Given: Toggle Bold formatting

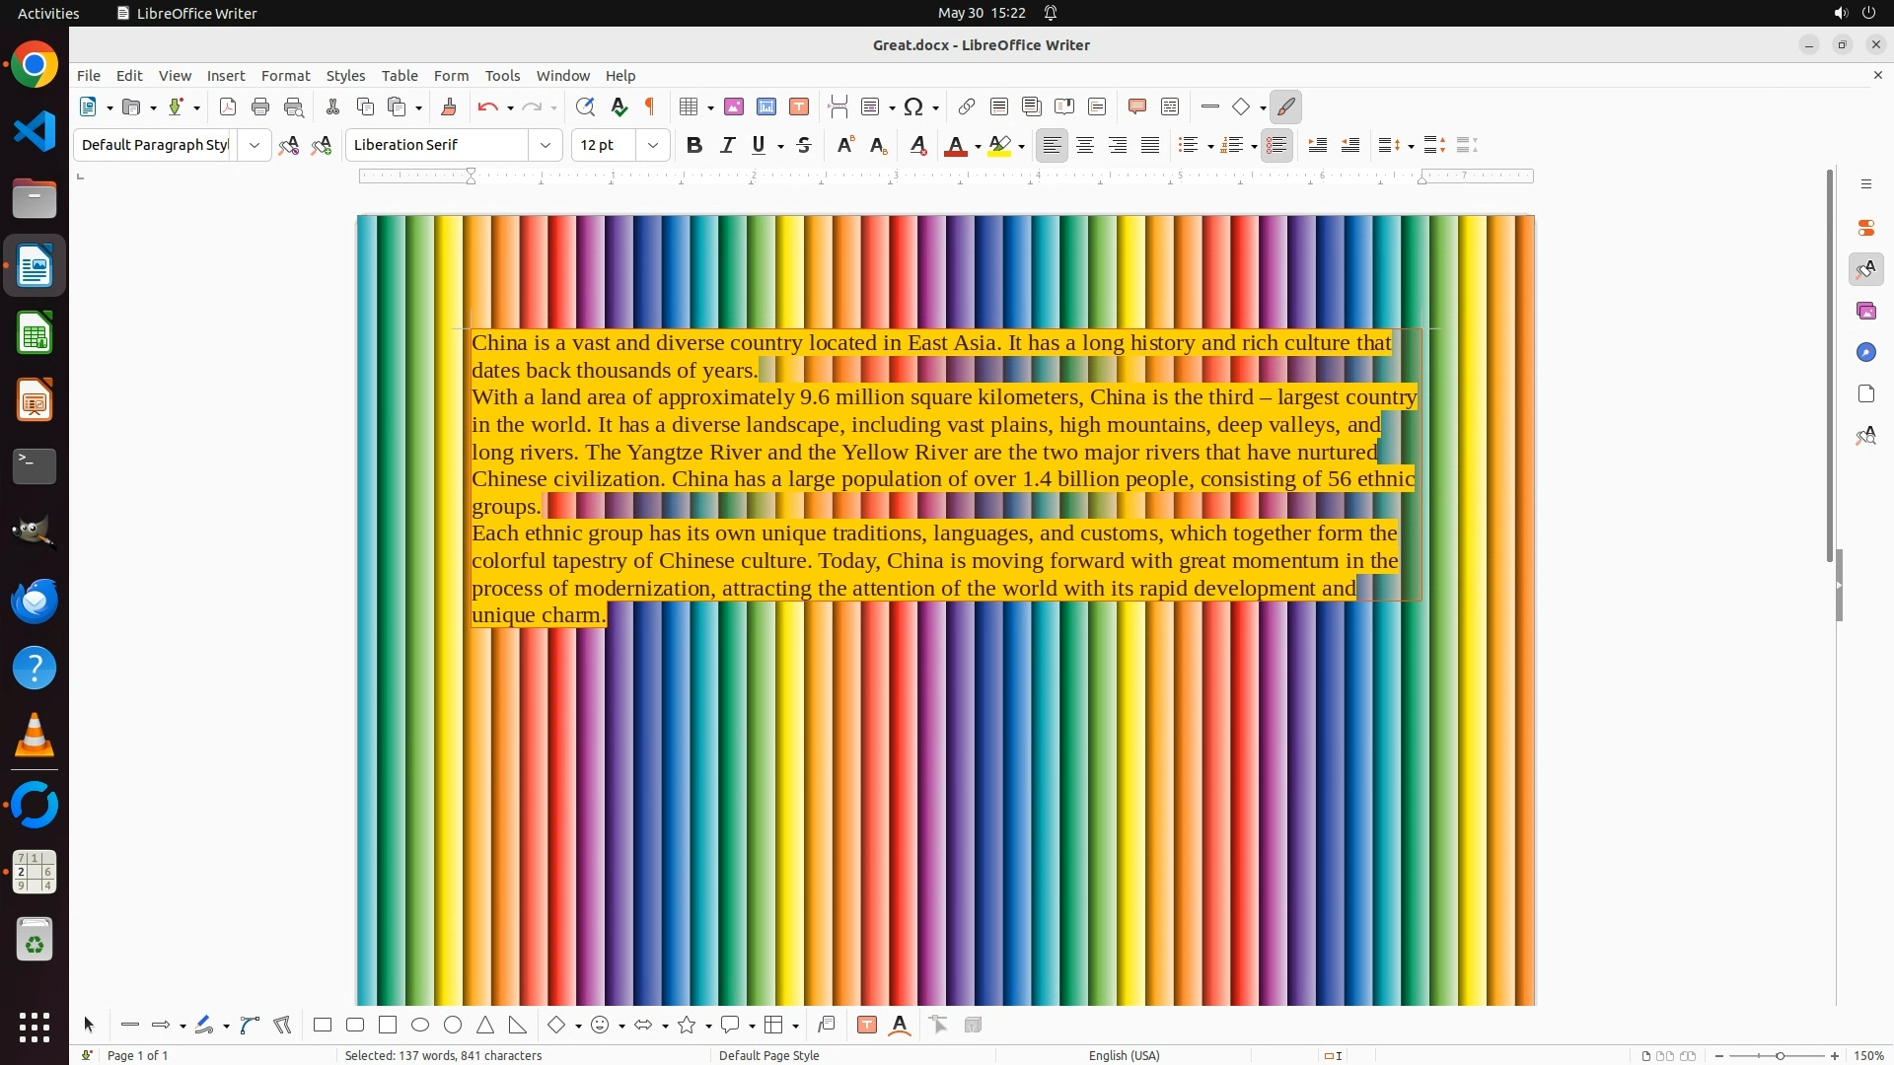Looking at the screenshot, I should point(694,145).
